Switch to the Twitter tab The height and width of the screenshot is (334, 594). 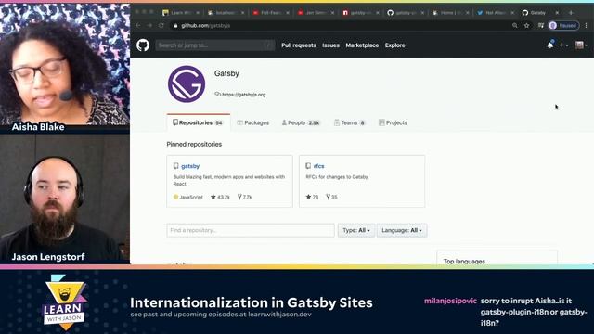[x=495, y=12]
